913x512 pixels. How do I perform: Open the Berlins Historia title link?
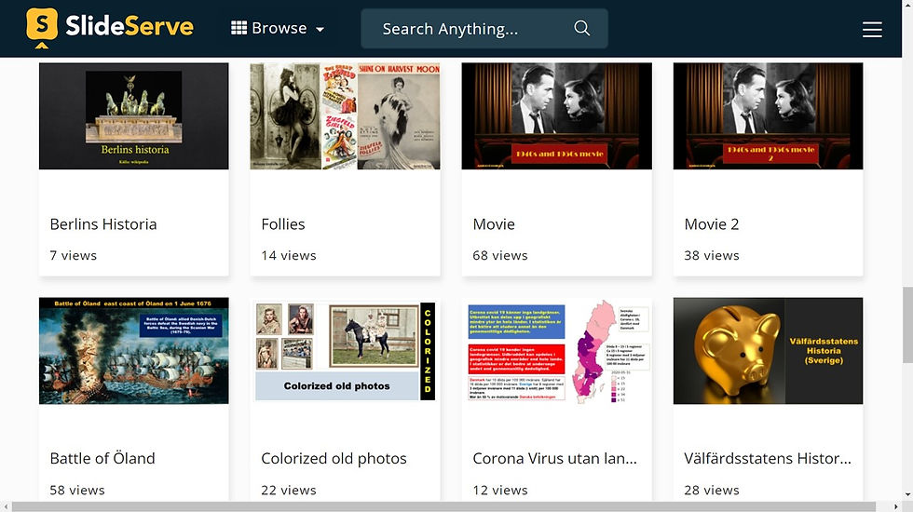point(103,224)
